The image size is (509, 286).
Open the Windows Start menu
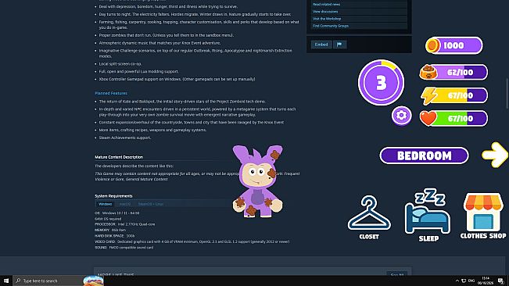[x=6, y=281]
